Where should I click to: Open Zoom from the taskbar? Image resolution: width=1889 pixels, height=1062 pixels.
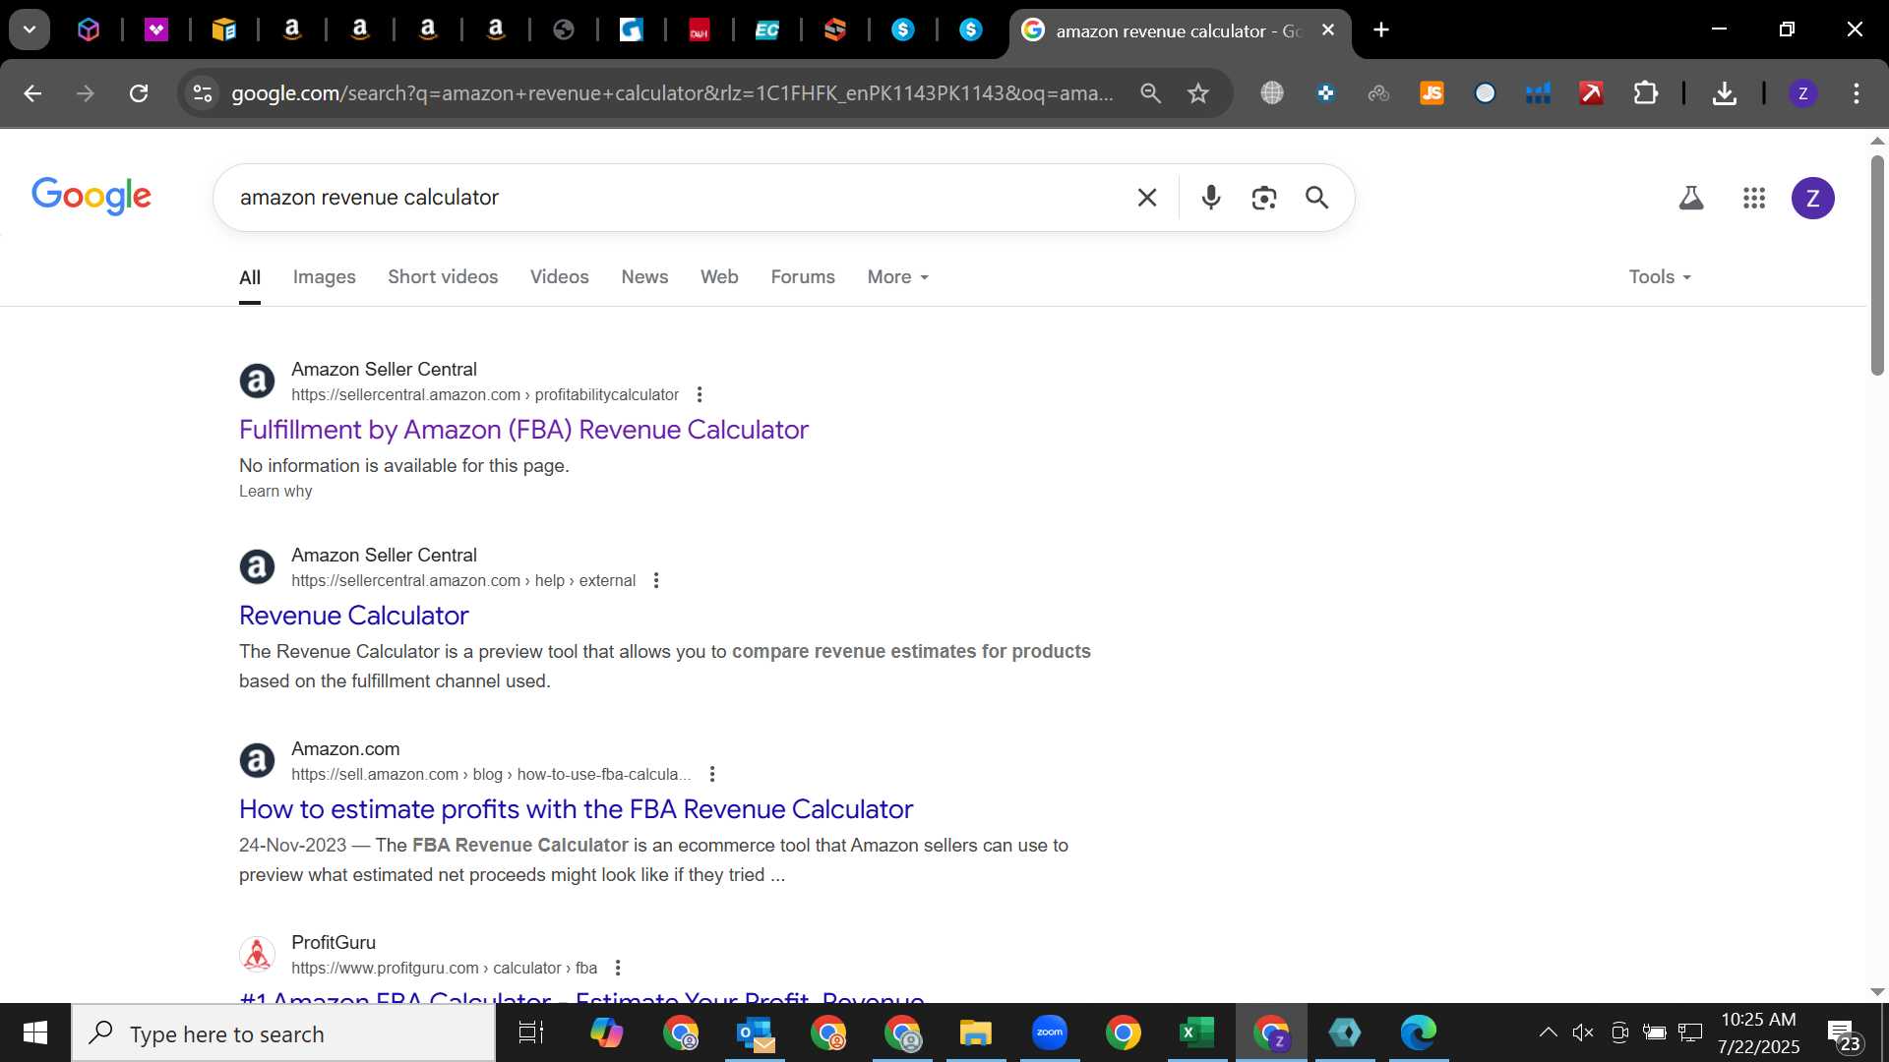coord(1050,1032)
